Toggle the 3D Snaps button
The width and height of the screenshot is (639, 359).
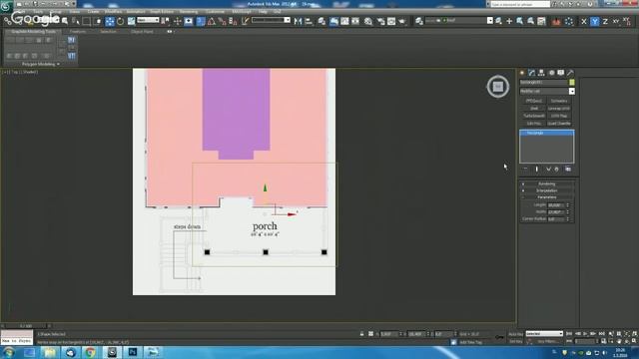pos(201,21)
